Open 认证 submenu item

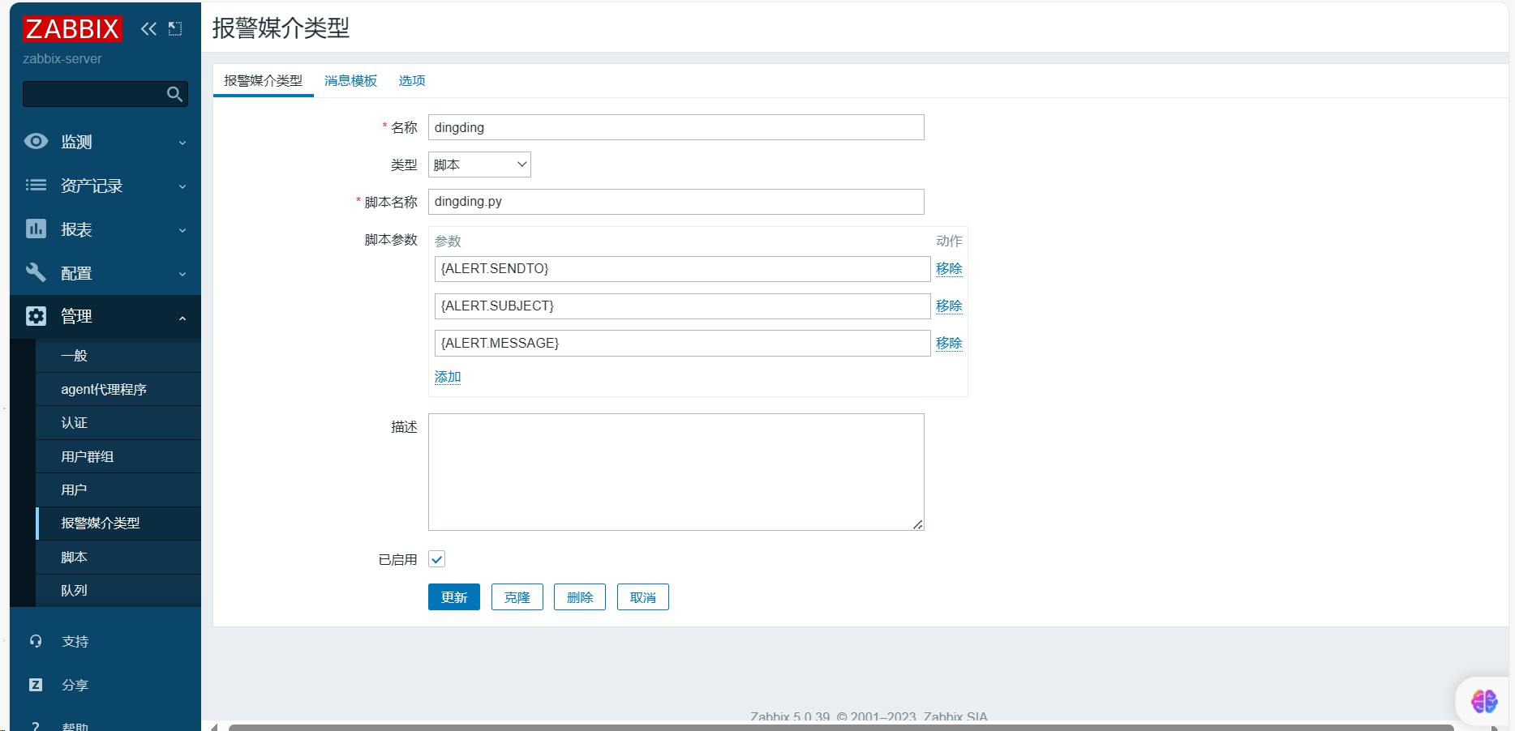pyautogui.click(x=118, y=423)
